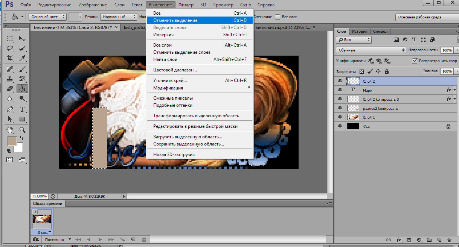Screen dimensions: 459x247
Task: Hide the Слой 1 layer
Action: coord(340,117)
